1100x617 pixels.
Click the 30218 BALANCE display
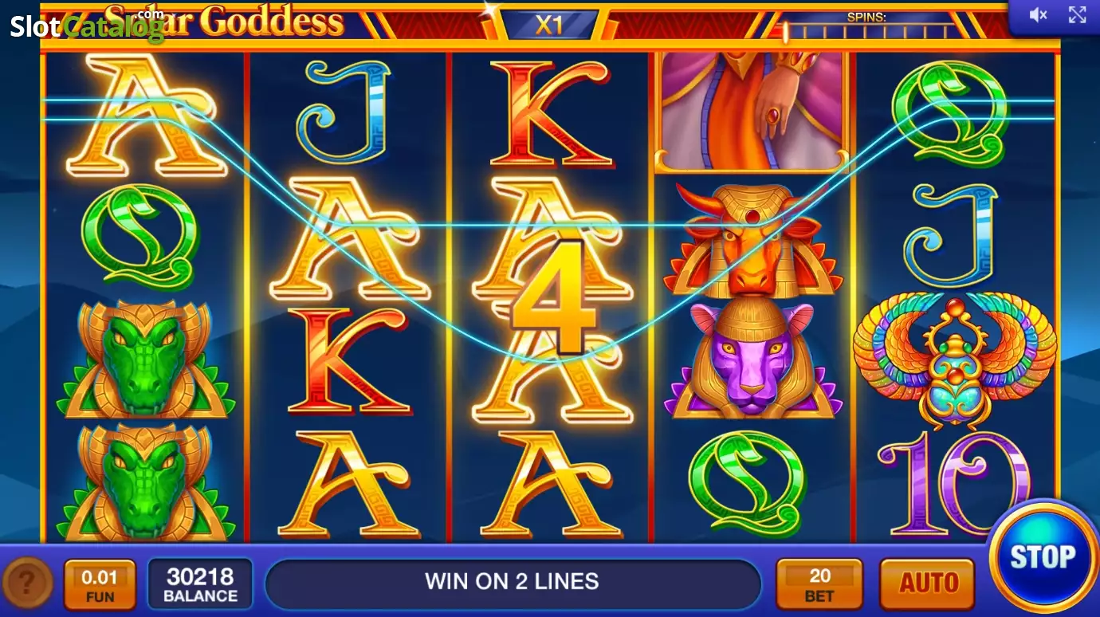[200, 584]
